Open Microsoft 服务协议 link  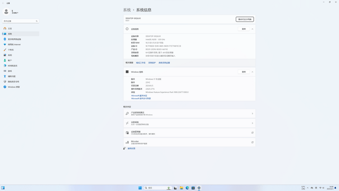click(x=139, y=95)
